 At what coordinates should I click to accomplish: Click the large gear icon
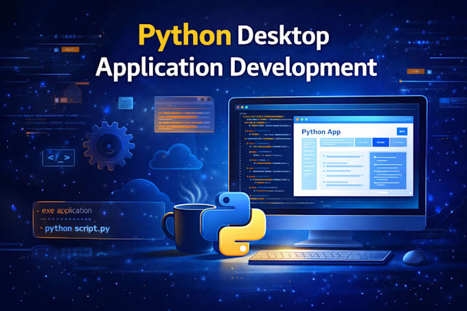(x=109, y=146)
